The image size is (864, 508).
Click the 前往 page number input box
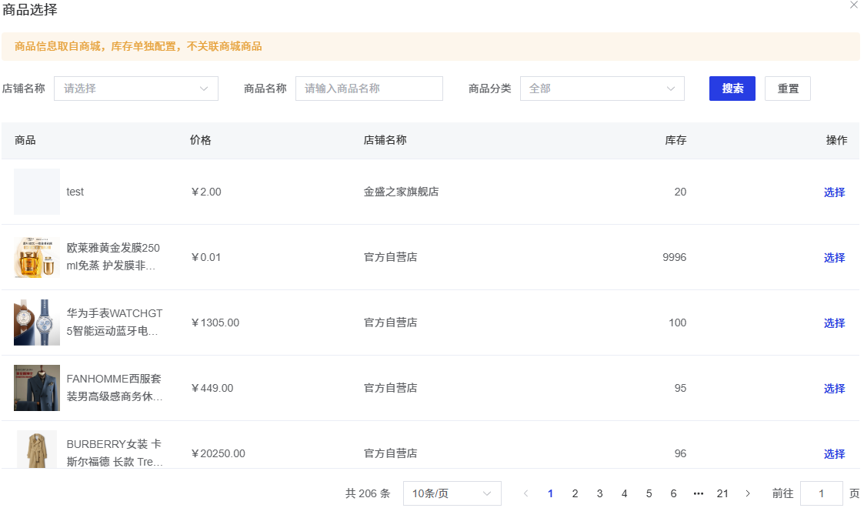[821, 493]
